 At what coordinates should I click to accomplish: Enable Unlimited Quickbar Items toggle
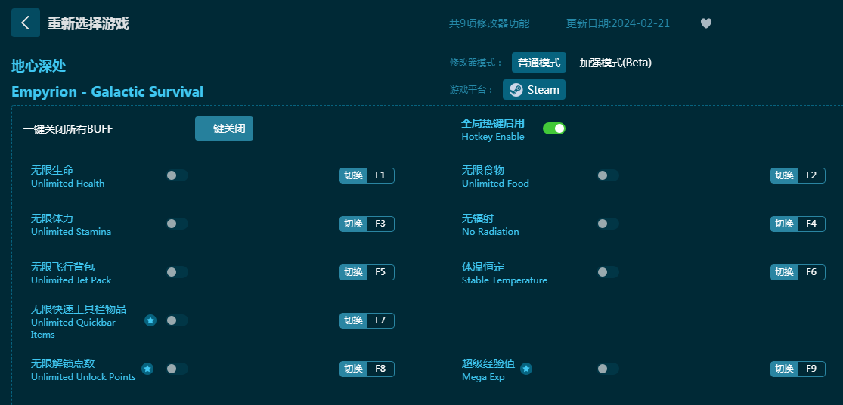pyautogui.click(x=177, y=320)
